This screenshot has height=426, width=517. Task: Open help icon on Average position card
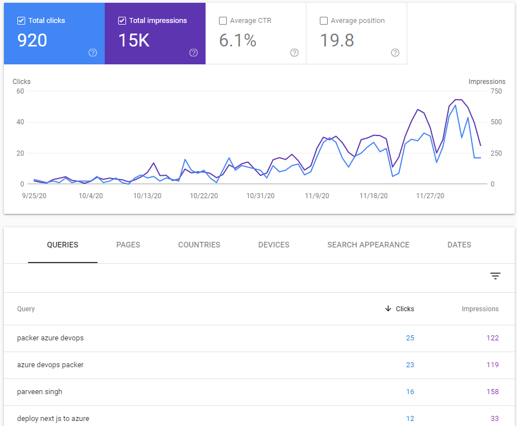coord(395,53)
